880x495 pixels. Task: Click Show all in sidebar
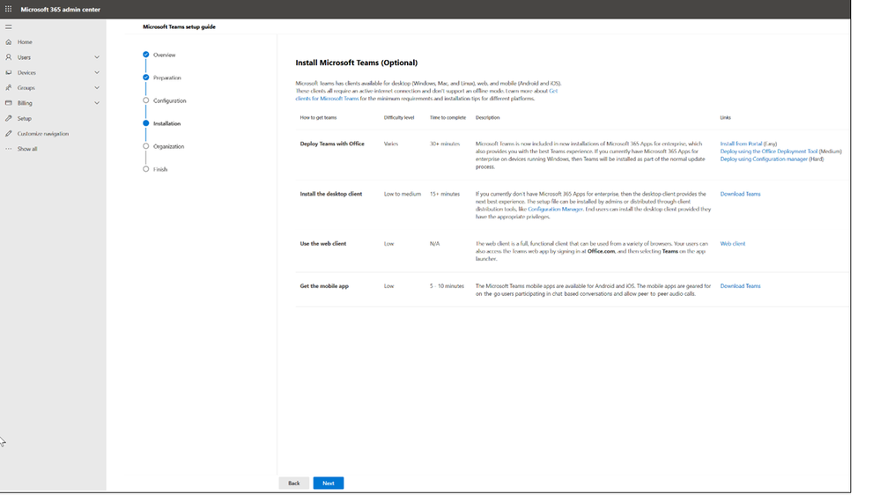(27, 149)
